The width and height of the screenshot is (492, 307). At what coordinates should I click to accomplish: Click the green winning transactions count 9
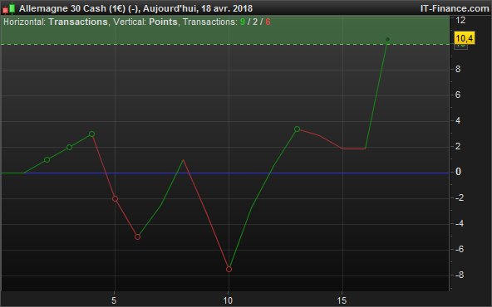(243, 22)
